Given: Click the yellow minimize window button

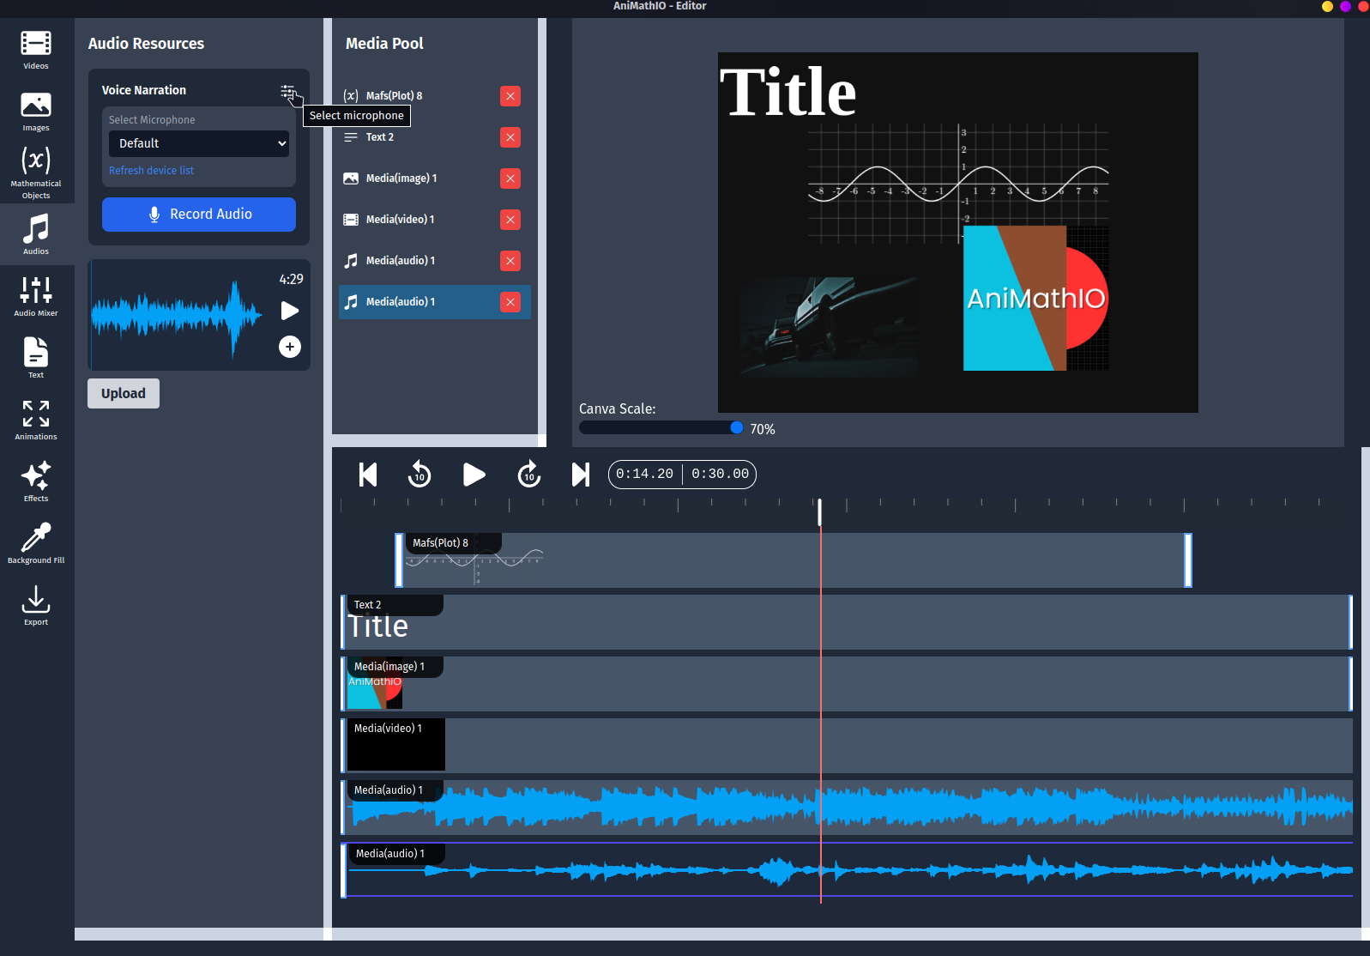Looking at the screenshot, I should (x=1327, y=6).
